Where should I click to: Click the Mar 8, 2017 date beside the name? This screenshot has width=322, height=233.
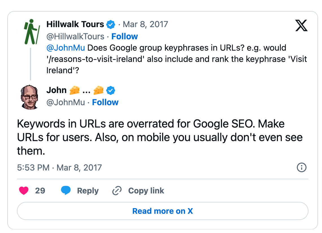point(145,24)
